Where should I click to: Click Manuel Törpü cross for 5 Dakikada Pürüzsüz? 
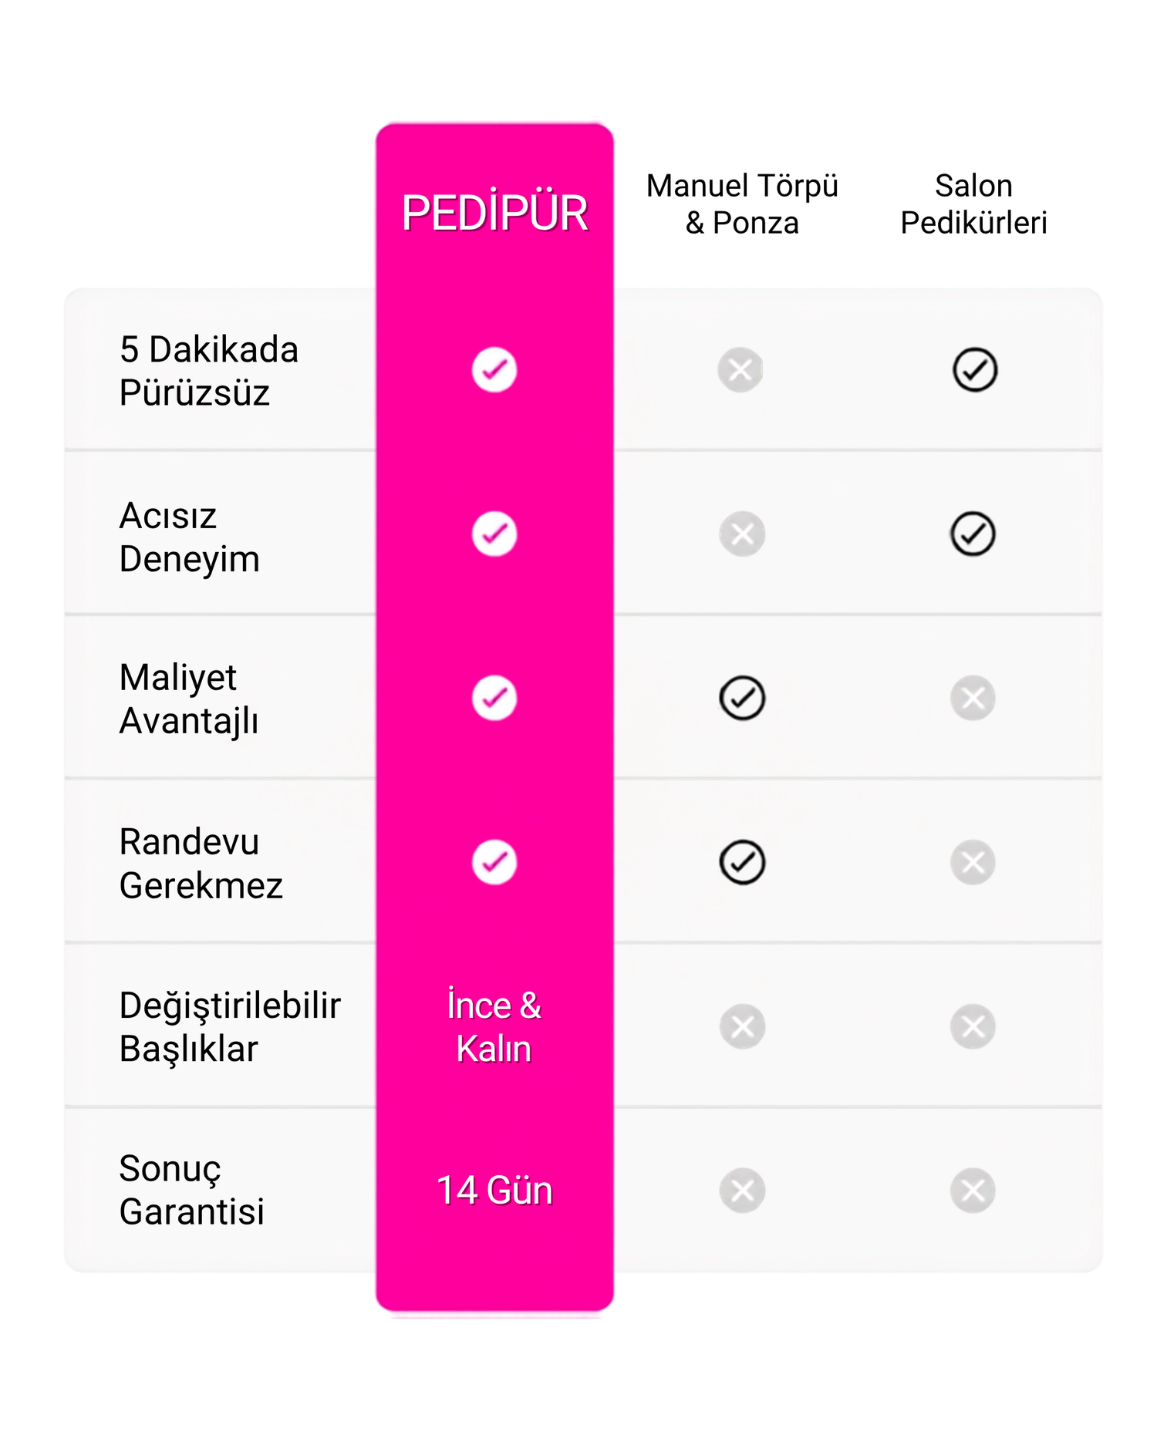pyautogui.click(x=740, y=370)
